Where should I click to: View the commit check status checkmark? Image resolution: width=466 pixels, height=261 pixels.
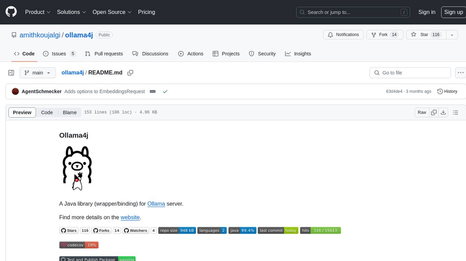click(x=165, y=92)
